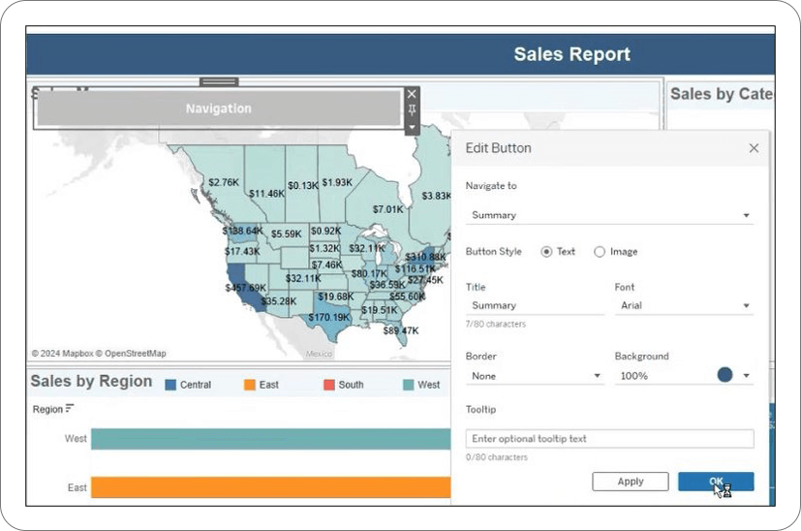The width and height of the screenshot is (801, 531).
Task: Expand the Border None dropdown
Action: click(535, 376)
